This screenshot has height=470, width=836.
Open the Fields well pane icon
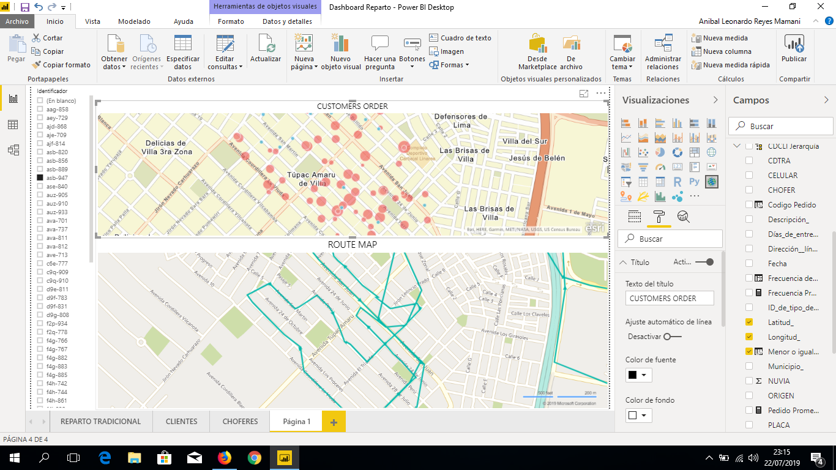(x=635, y=216)
